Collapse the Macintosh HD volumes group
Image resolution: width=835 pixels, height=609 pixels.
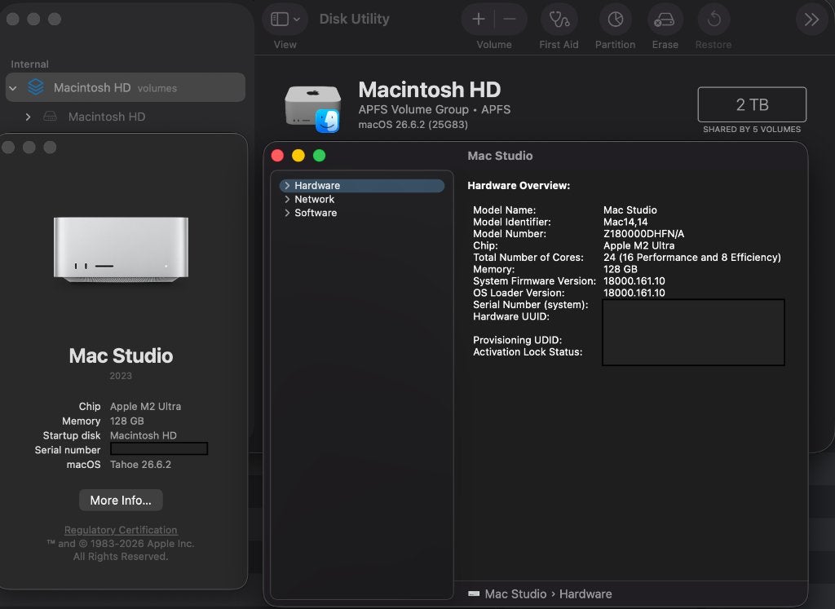pos(13,88)
